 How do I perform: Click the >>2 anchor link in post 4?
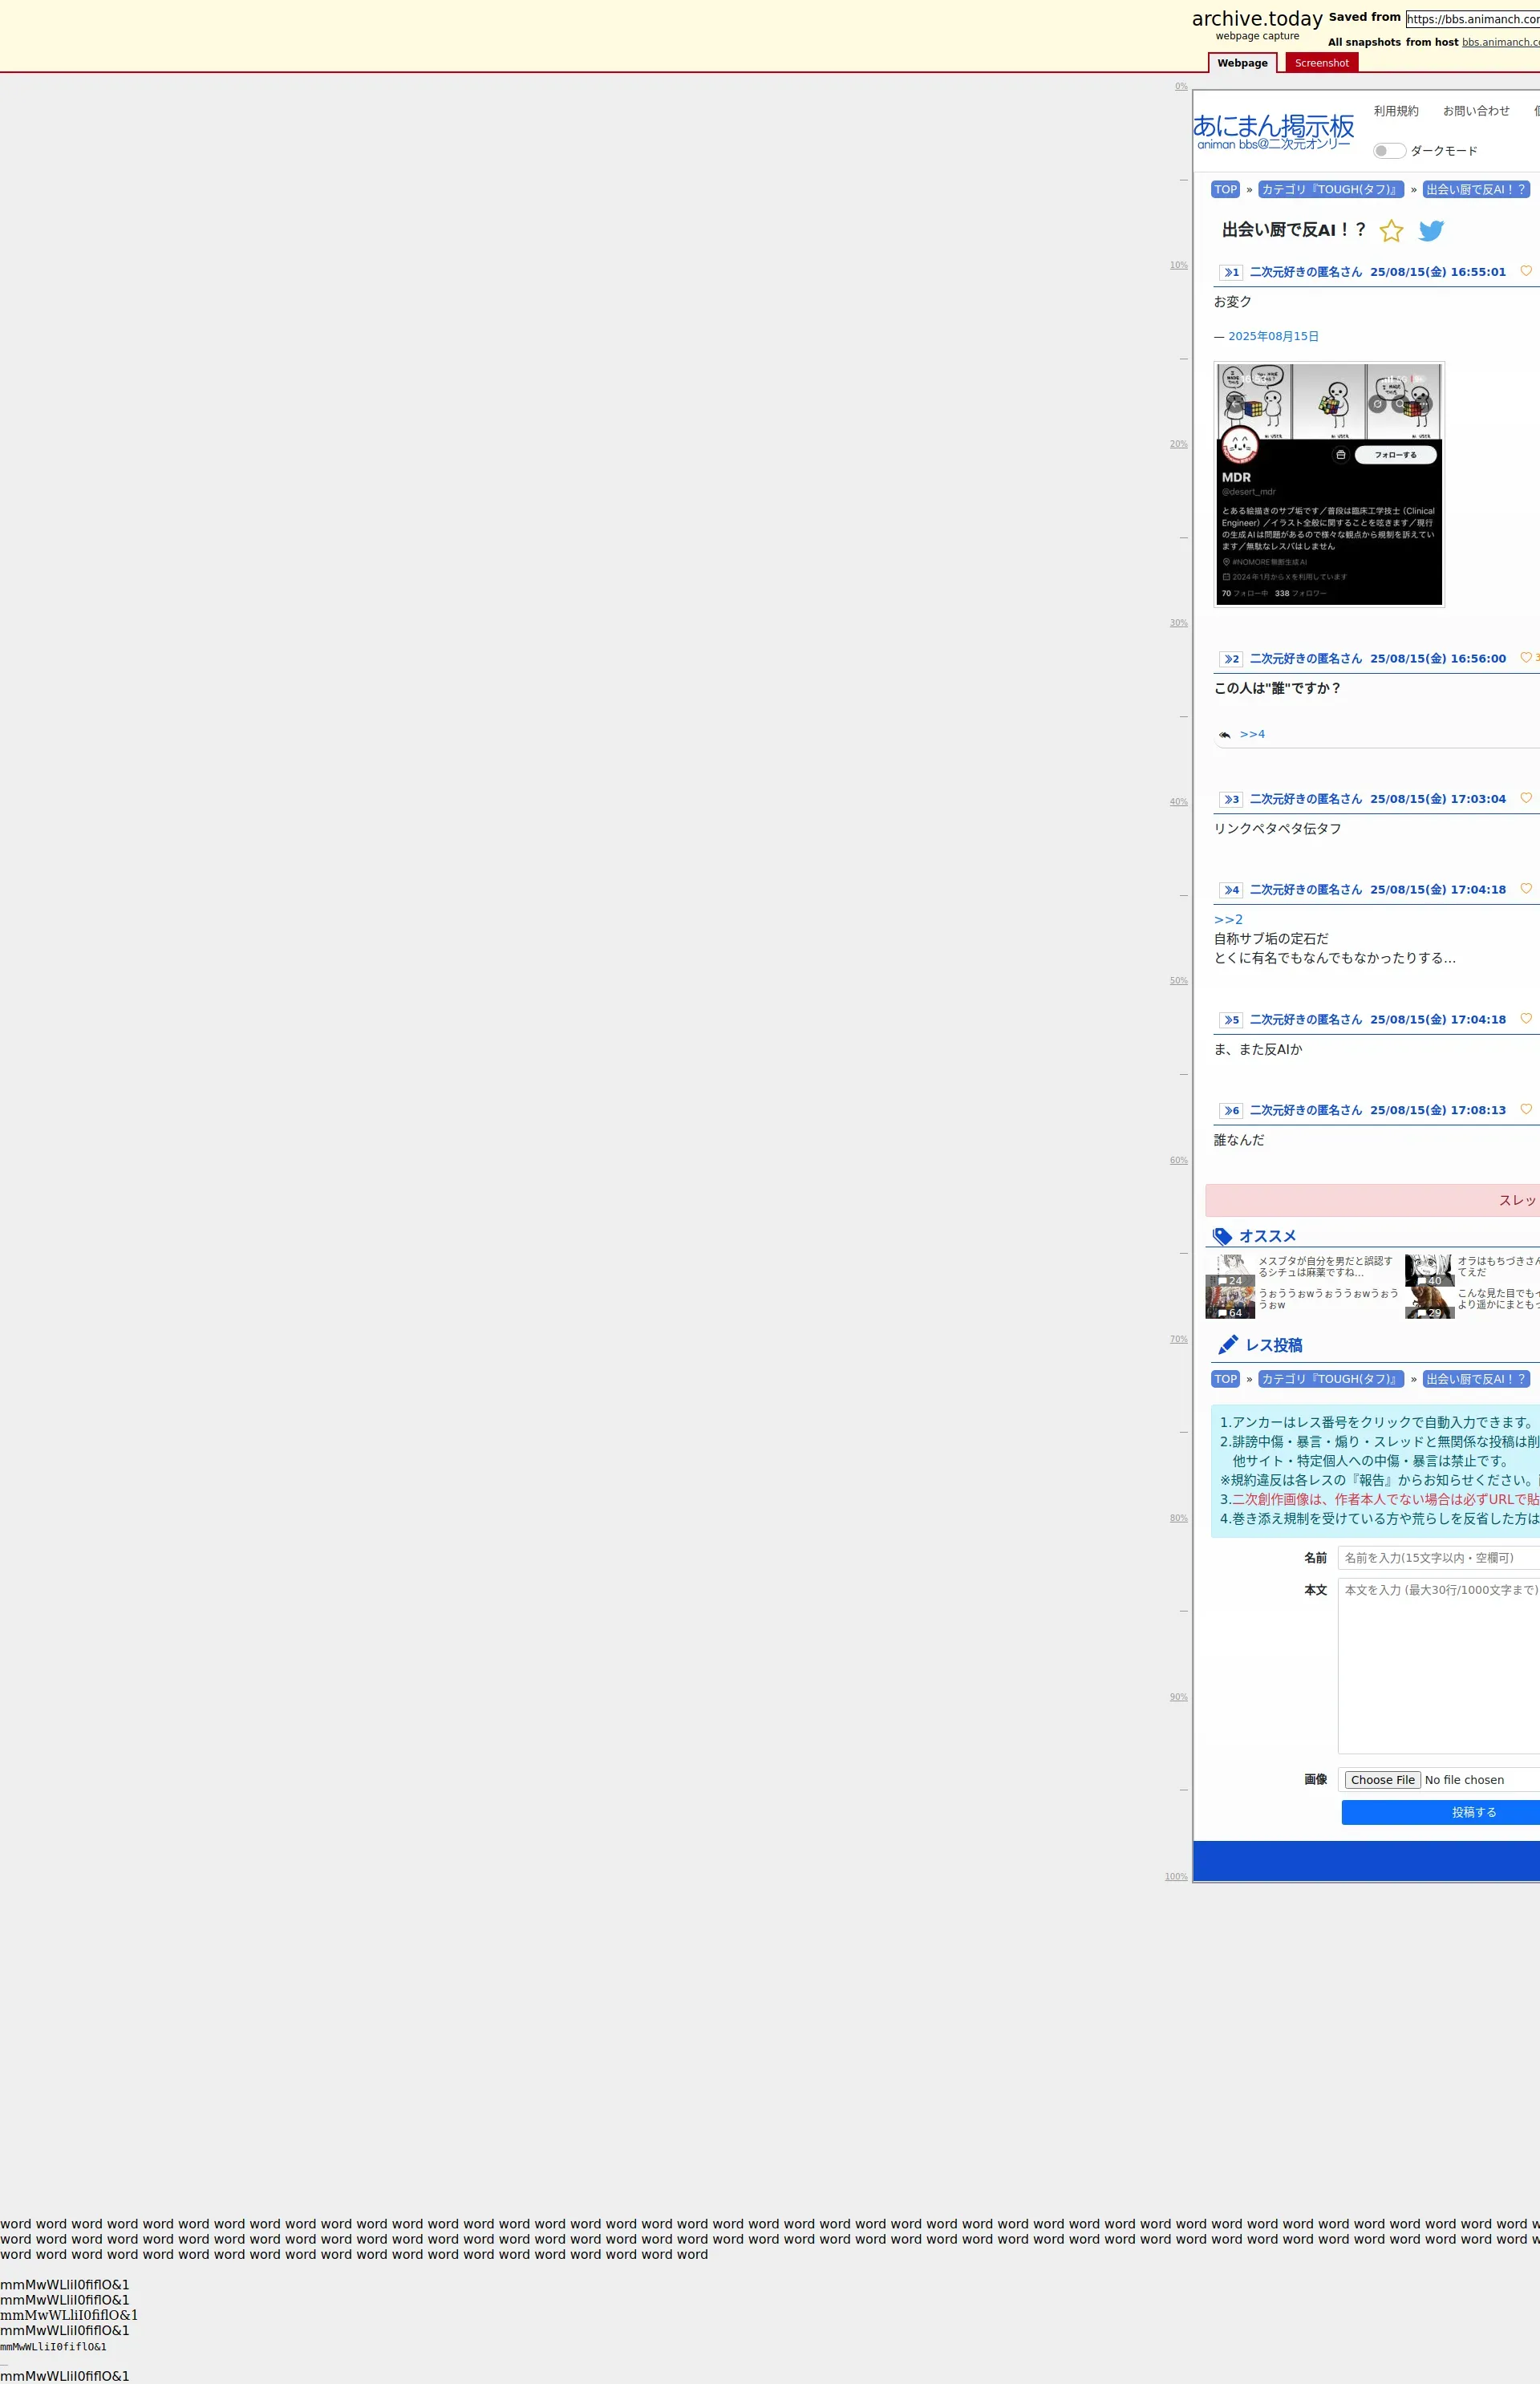click(x=1228, y=919)
